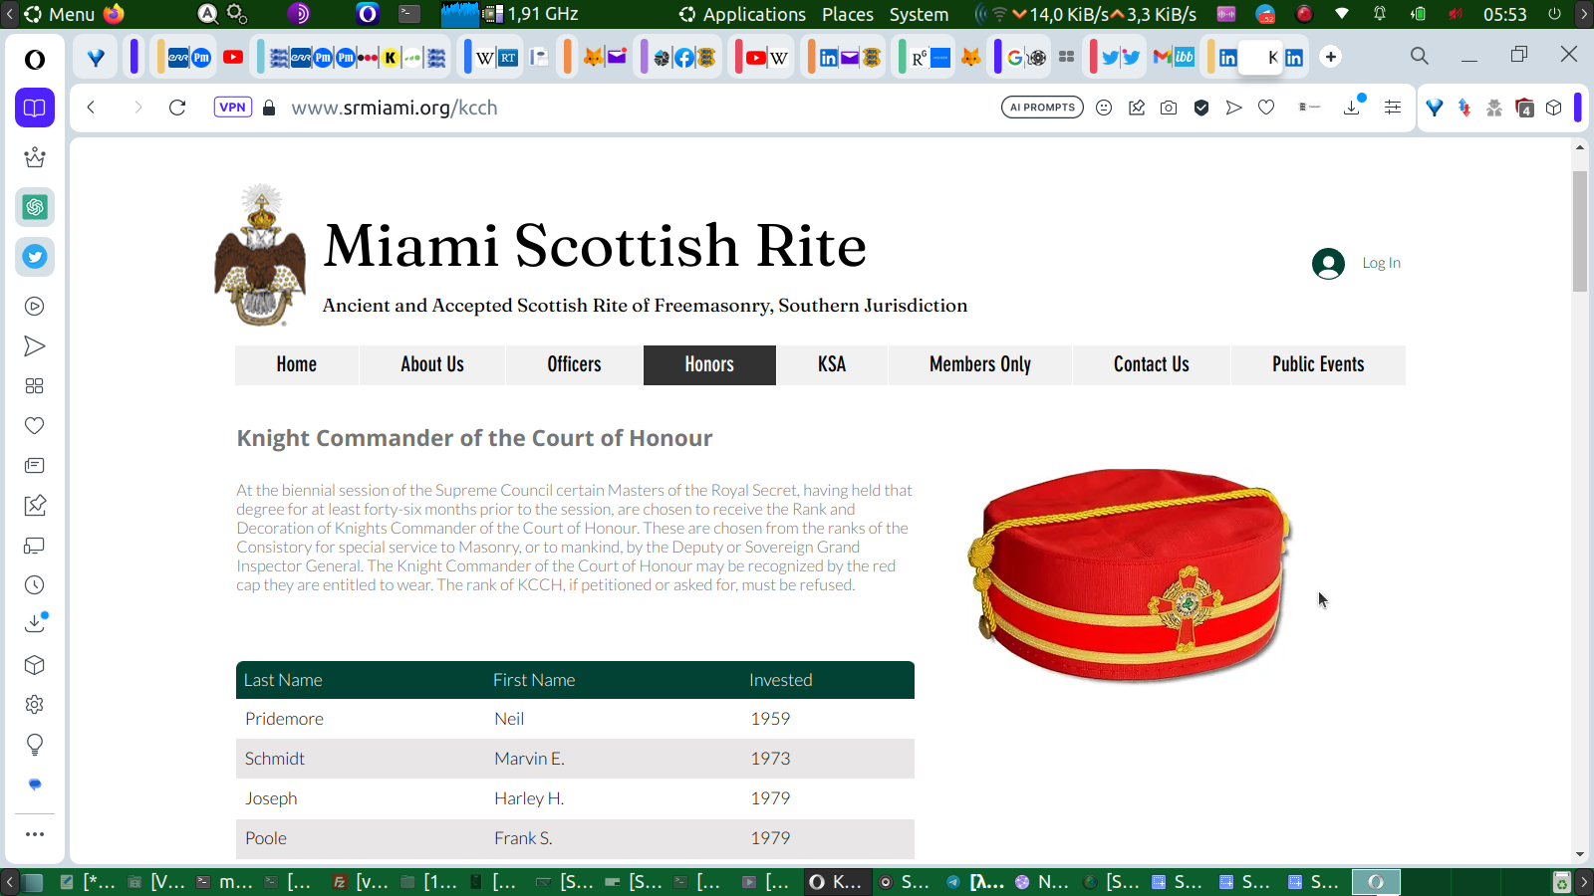Open the purple book sidebar panel
The height and width of the screenshot is (896, 1594).
[35, 108]
